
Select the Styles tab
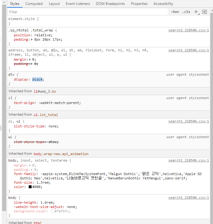14,4
